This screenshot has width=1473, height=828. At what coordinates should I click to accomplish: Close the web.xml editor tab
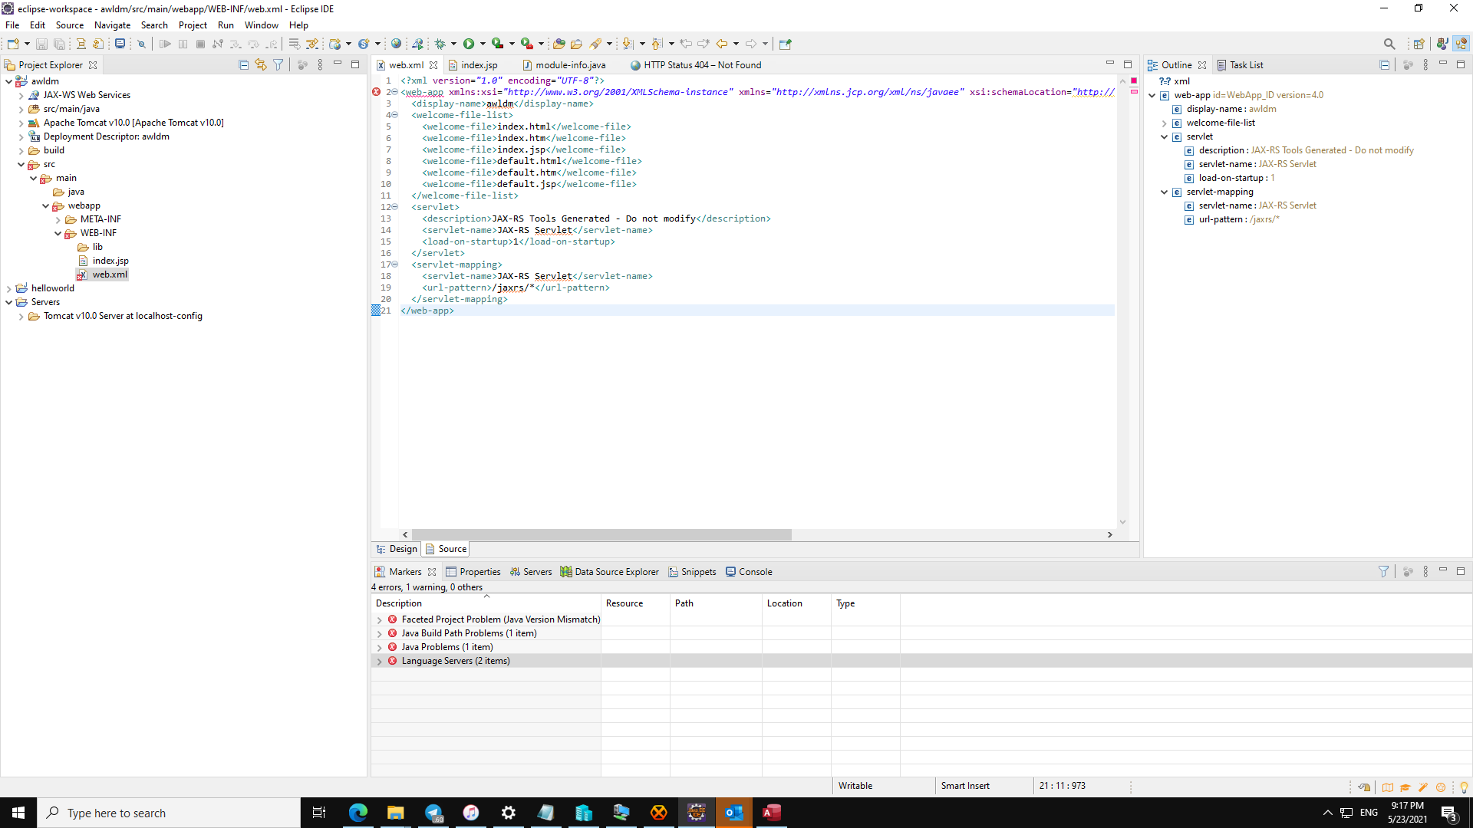(433, 65)
